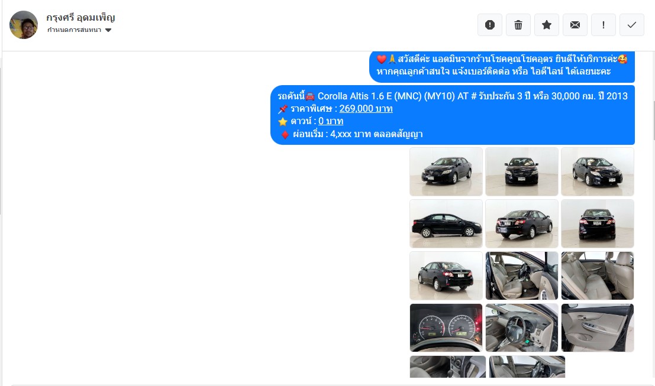Star this conversation with the star icon
The height and width of the screenshot is (386, 655).
(x=546, y=25)
